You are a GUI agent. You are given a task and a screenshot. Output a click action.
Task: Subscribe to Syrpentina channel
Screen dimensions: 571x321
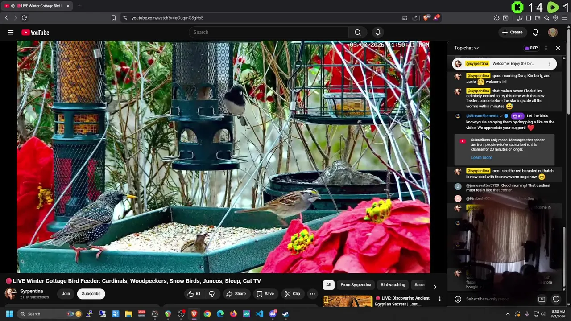91,294
